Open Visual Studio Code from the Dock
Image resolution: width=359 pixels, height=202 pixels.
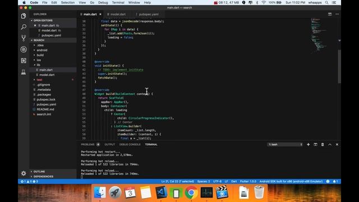[x=161, y=192]
